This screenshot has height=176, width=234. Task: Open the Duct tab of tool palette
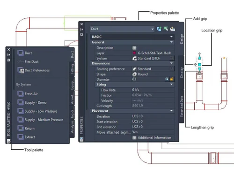tap(72, 54)
